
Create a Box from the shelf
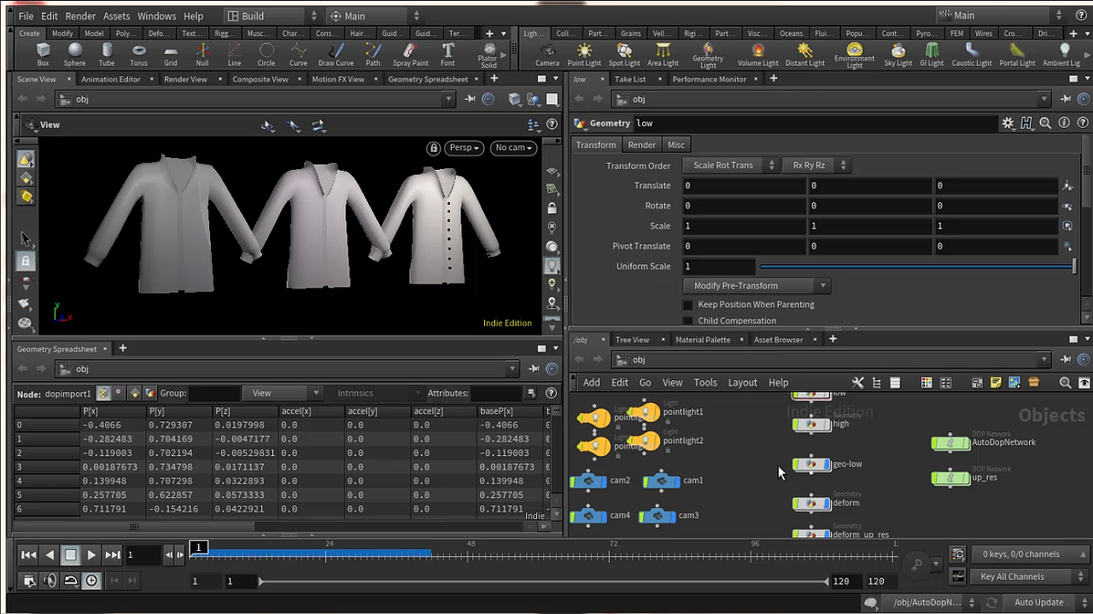point(44,55)
